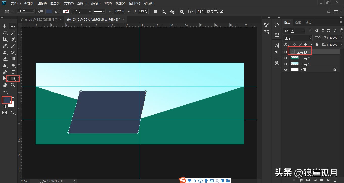Select the Zoom tool
The image size is (344, 183).
pos(13,85)
